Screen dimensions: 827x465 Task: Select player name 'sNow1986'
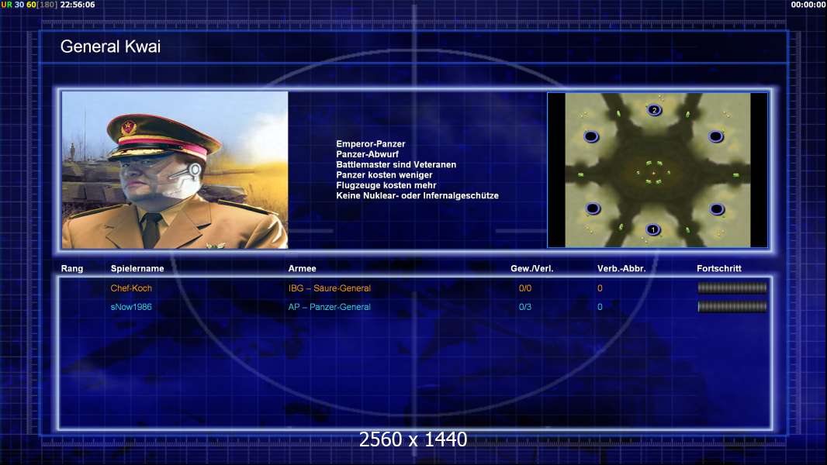(x=131, y=307)
